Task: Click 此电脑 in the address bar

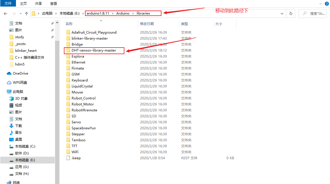Action: [x=47, y=13]
